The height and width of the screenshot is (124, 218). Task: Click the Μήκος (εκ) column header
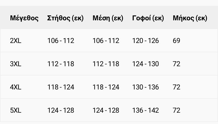click(190, 18)
